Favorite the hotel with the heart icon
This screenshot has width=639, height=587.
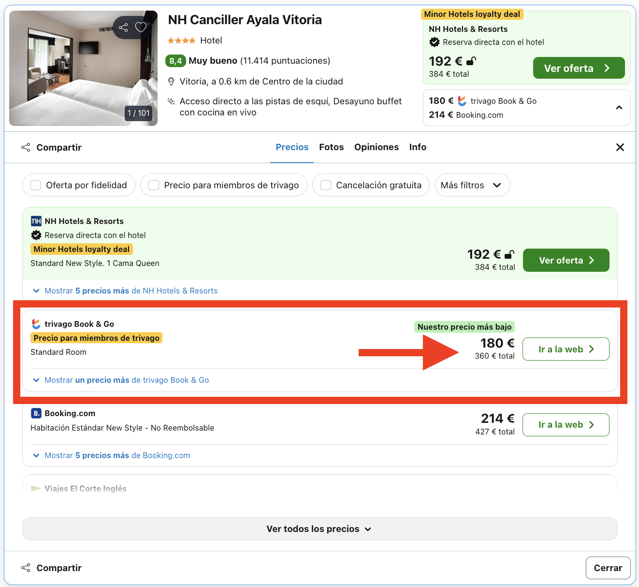pos(141,28)
